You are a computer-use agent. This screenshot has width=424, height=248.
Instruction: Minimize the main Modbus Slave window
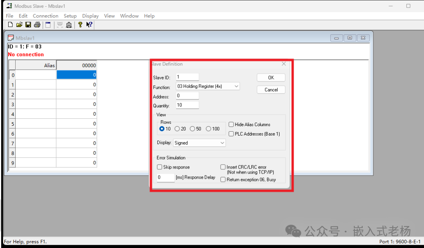[391, 6]
